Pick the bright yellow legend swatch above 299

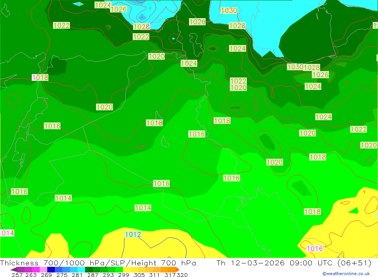pyautogui.click(x=127, y=269)
